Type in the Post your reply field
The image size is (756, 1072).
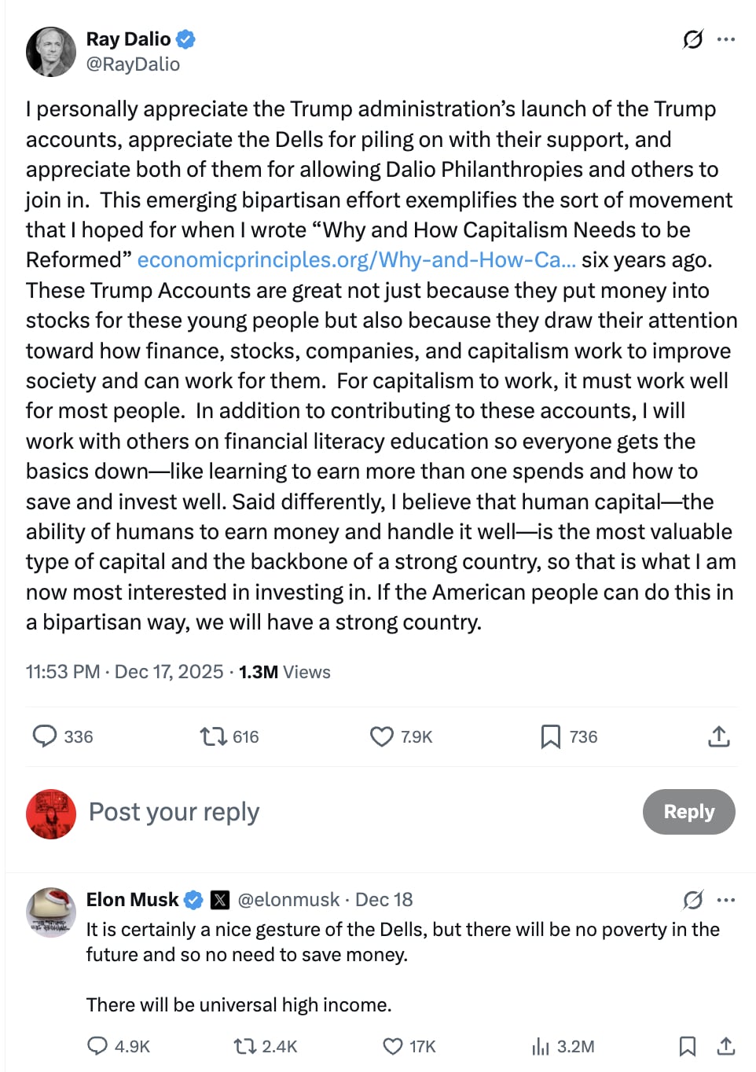[314, 812]
